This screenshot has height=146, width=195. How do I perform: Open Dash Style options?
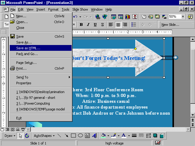coord(141,136)
